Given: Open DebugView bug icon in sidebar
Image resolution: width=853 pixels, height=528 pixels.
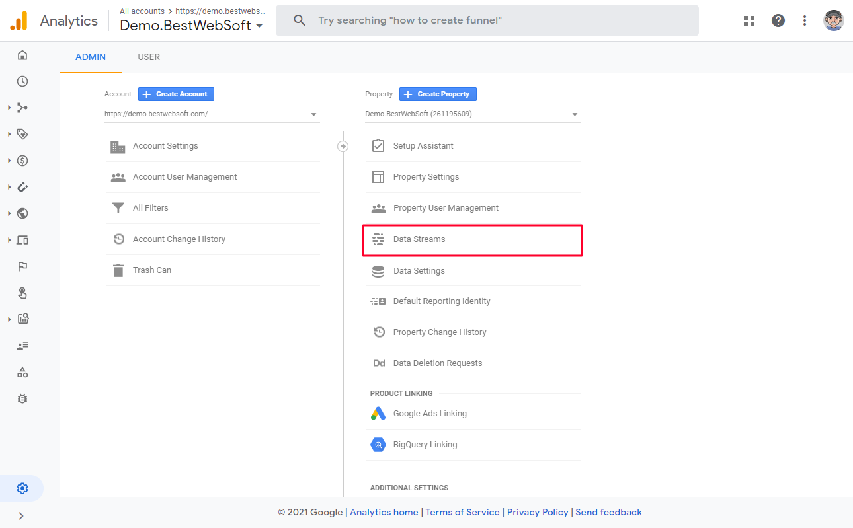Looking at the screenshot, I should coord(22,398).
